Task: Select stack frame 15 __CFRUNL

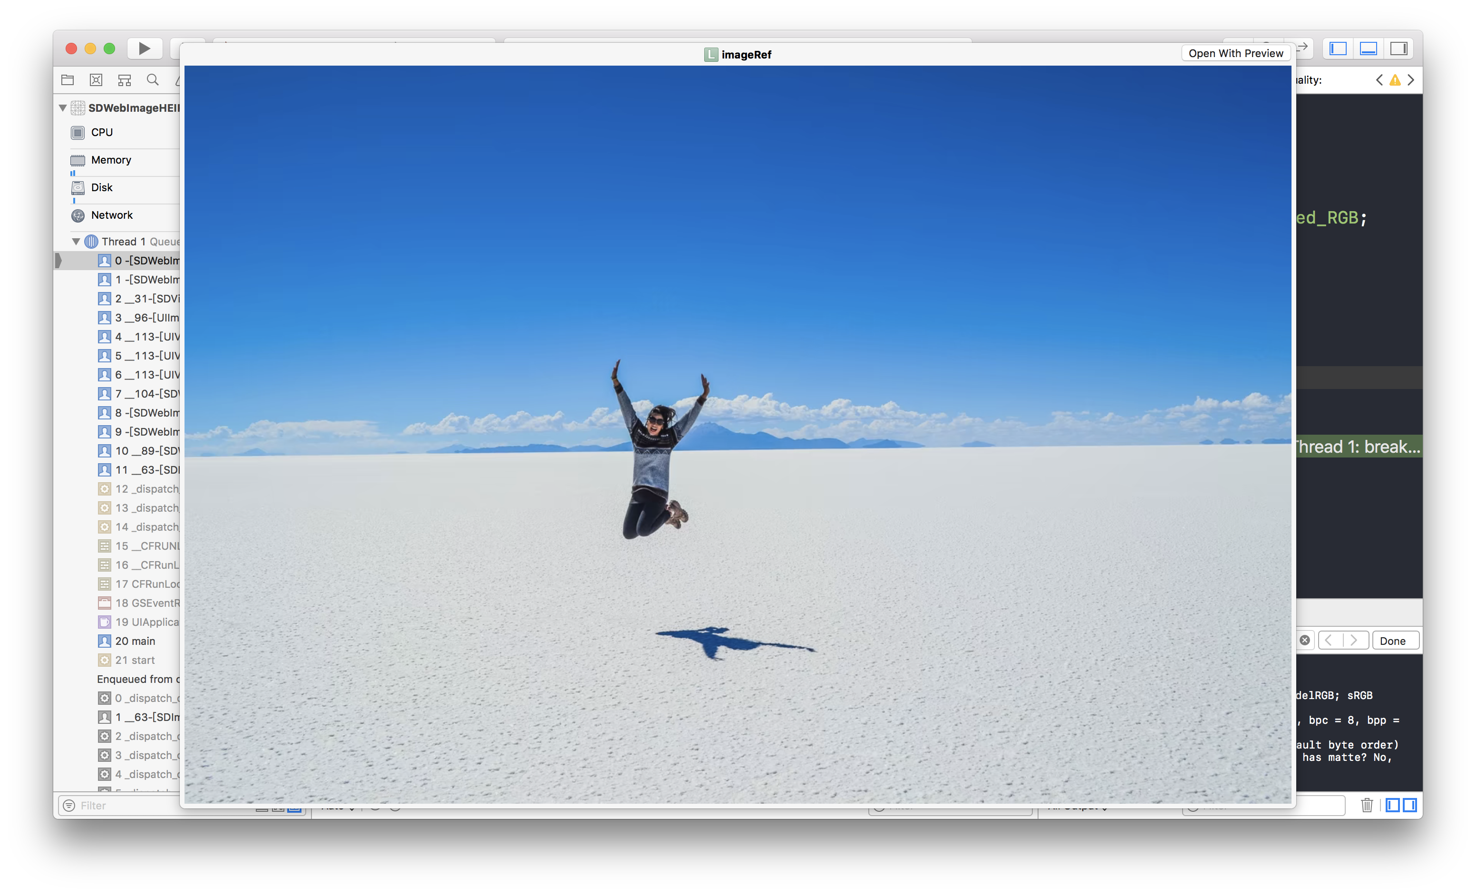Action: 117,546
